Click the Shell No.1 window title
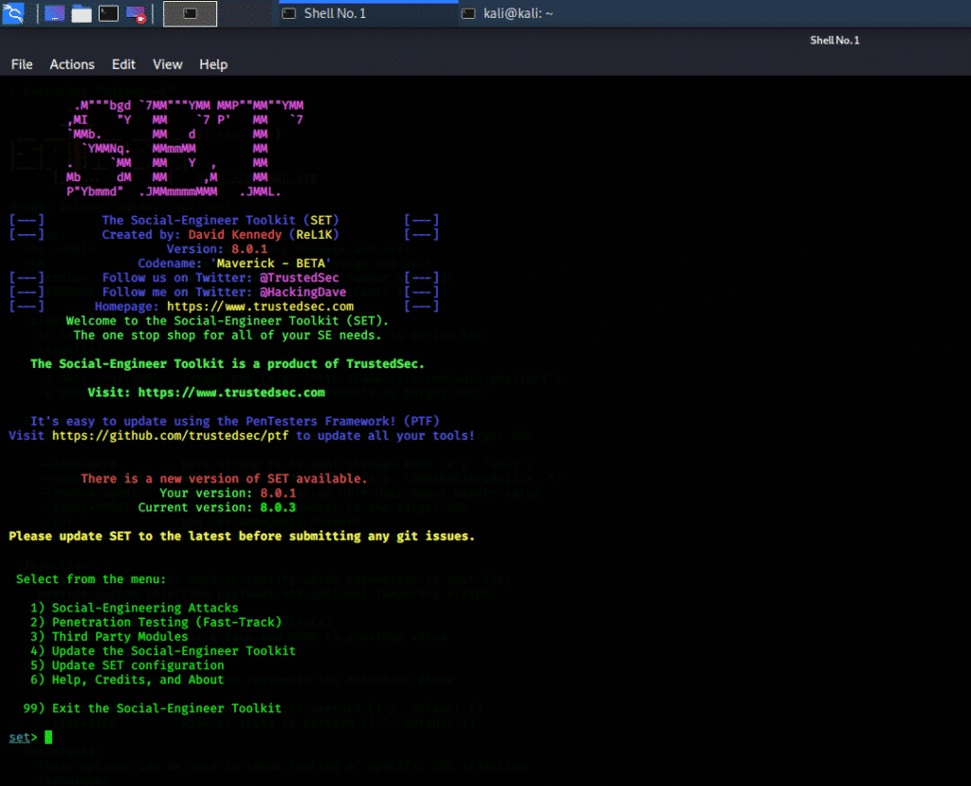Viewport: 971px width, 786px height. click(834, 40)
